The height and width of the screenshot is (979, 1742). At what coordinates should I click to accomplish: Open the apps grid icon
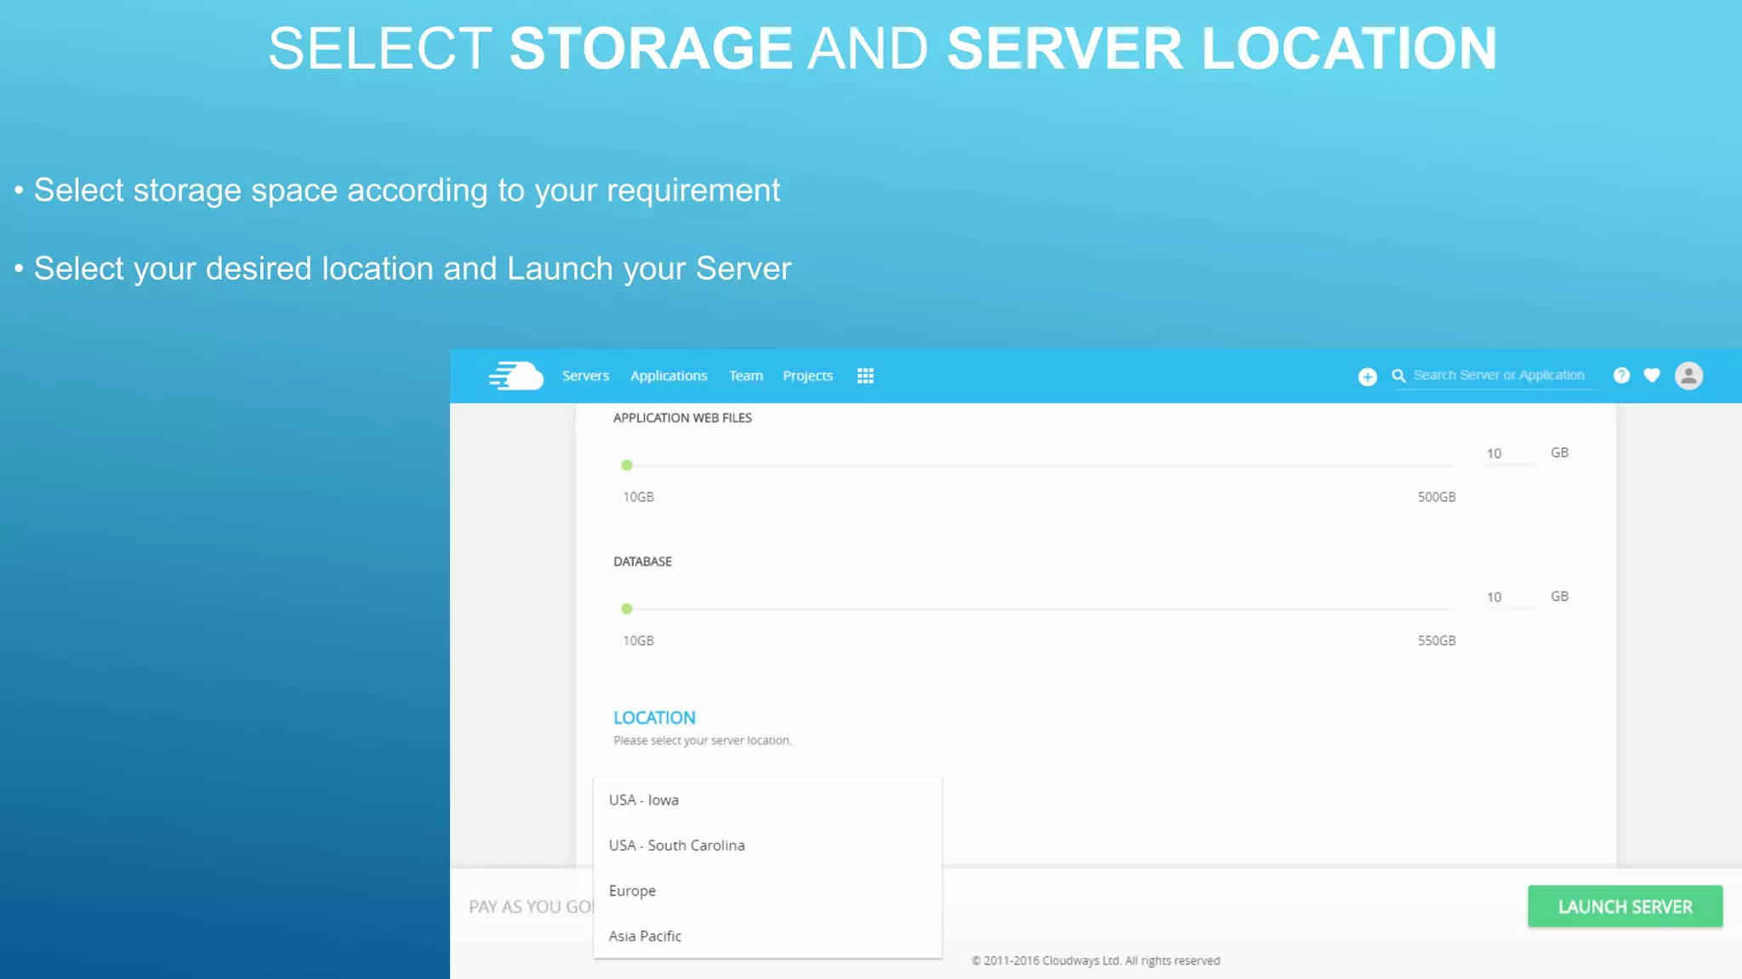coord(865,376)
